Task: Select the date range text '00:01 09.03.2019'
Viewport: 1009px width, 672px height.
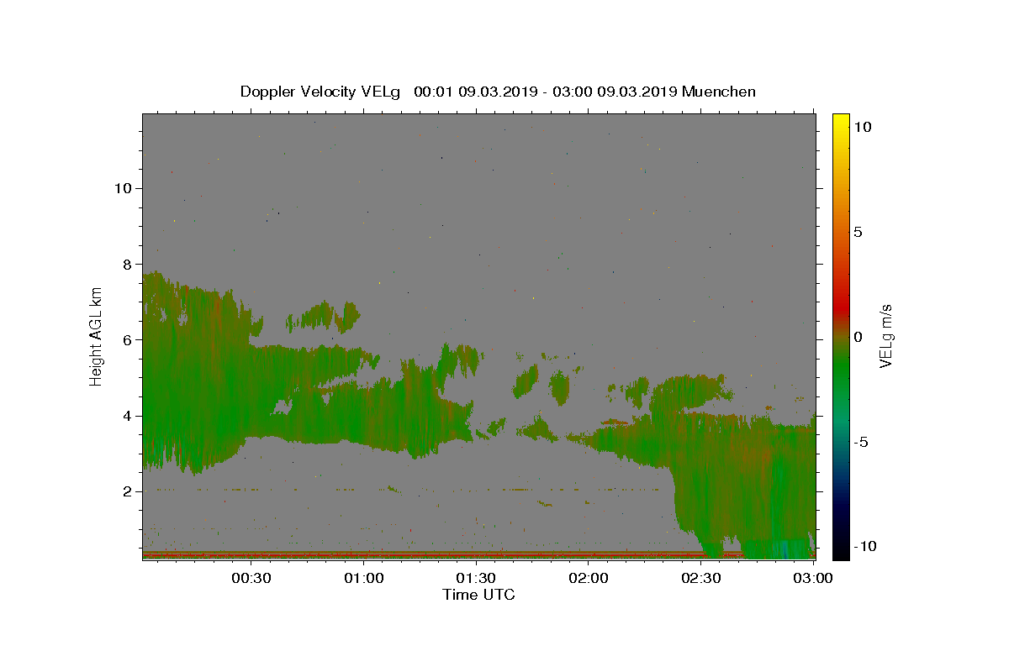Action: (473, 92)
